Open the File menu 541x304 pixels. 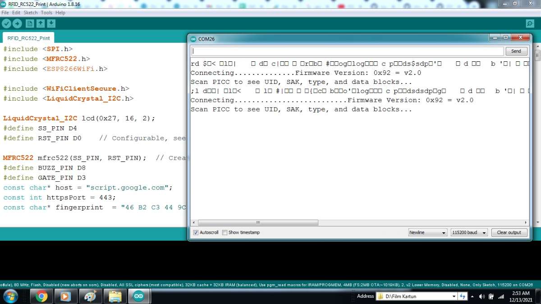[x=5, y=13]
